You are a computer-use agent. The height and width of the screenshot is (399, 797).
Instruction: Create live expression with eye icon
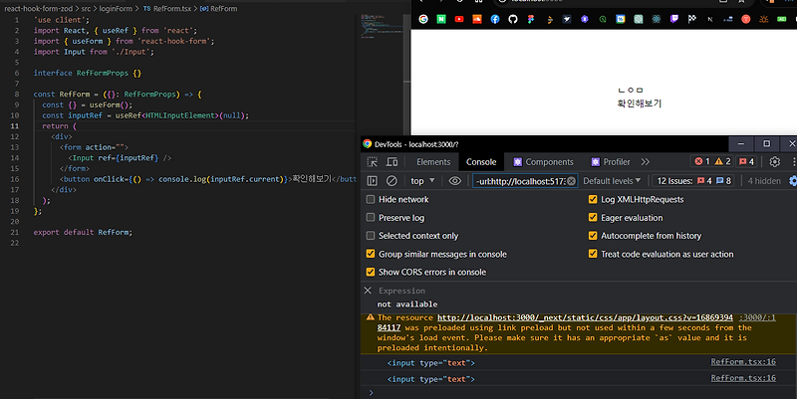coord(455,181)
